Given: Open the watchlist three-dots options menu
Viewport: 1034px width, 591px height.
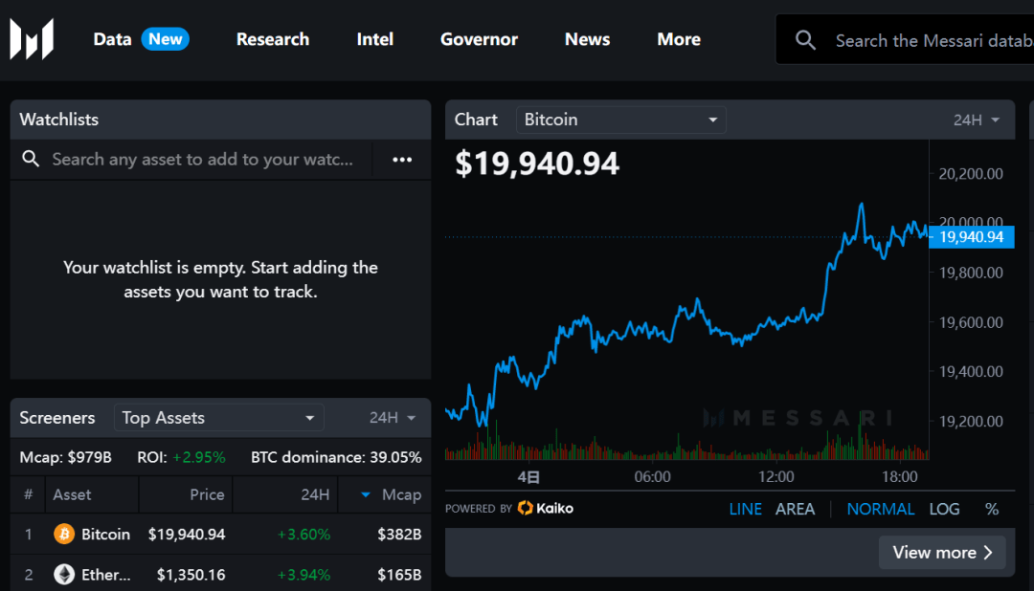Looking at the screenshot, I should tap(401, 160).
